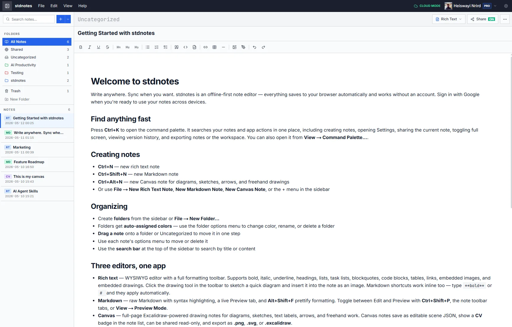The height and width of the screenshot is (327, 512).
Task: Click the stdnotes app logo text
Action: (x=23, y=6)
